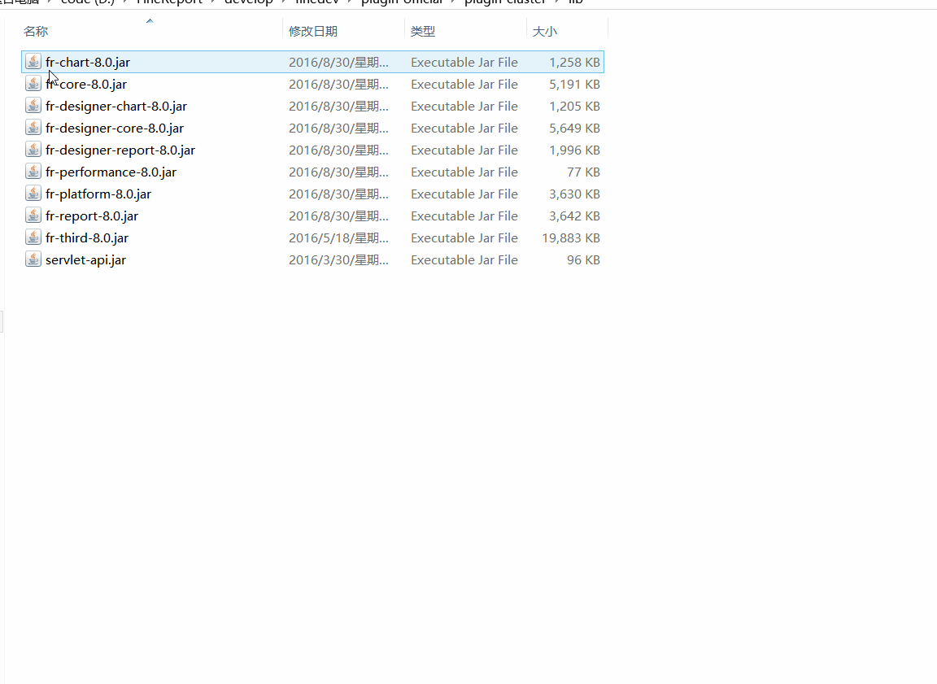Select the fr-chart-8.0.jar file icon

[x=33, y=62]
